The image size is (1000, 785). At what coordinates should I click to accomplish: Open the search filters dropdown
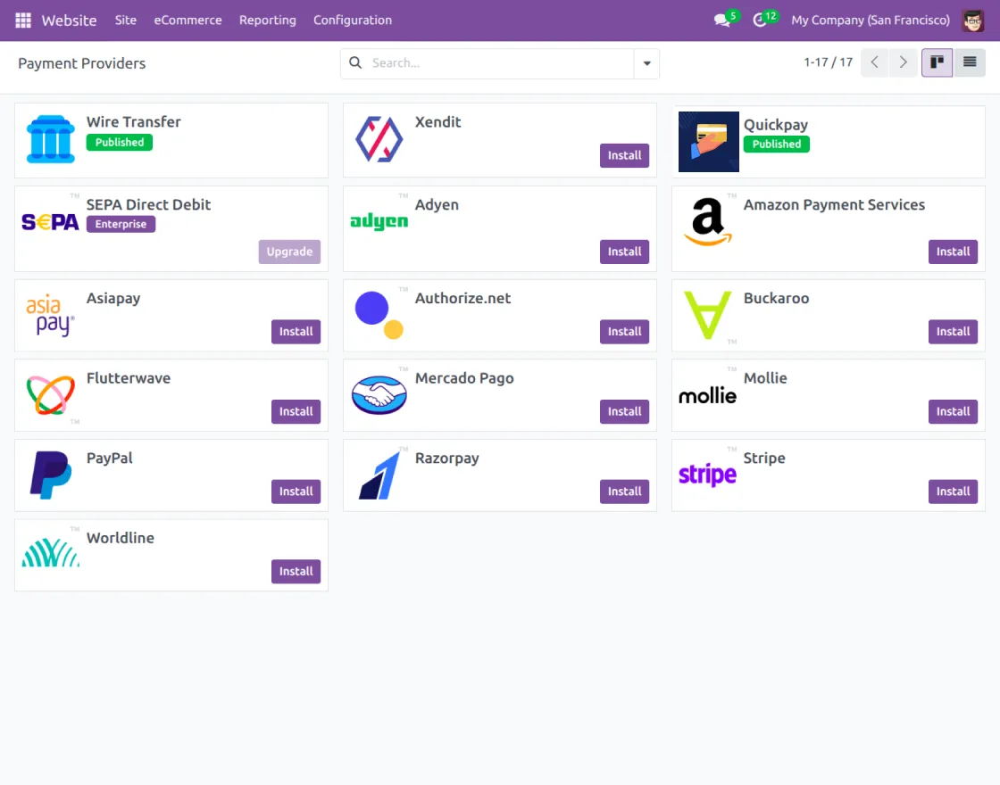coord(646,63)
